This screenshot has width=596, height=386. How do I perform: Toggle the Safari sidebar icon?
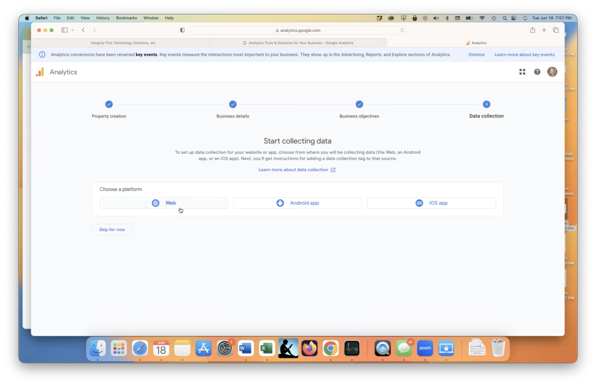coord(65,30)
